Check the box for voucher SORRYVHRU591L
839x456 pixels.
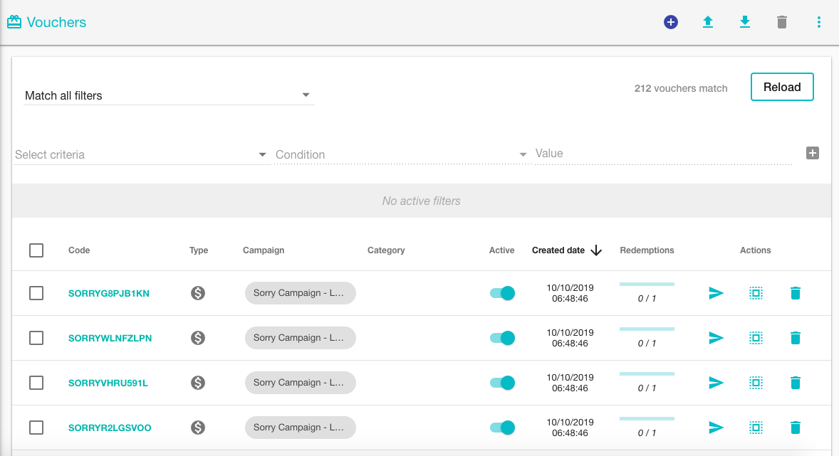point(36,383)
